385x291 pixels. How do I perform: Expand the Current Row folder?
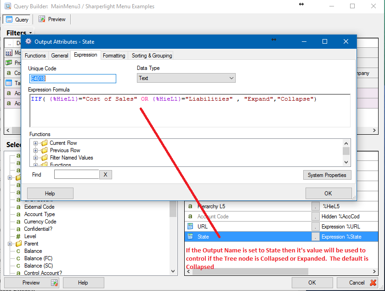pos(35,143)
